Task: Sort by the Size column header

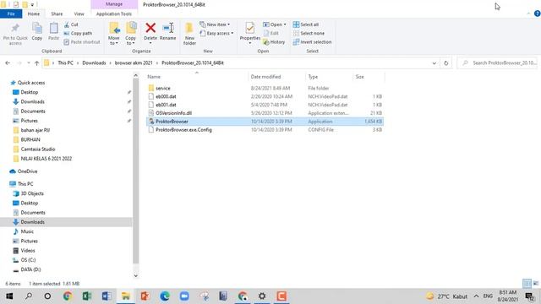Action: (x=359, y=77)
